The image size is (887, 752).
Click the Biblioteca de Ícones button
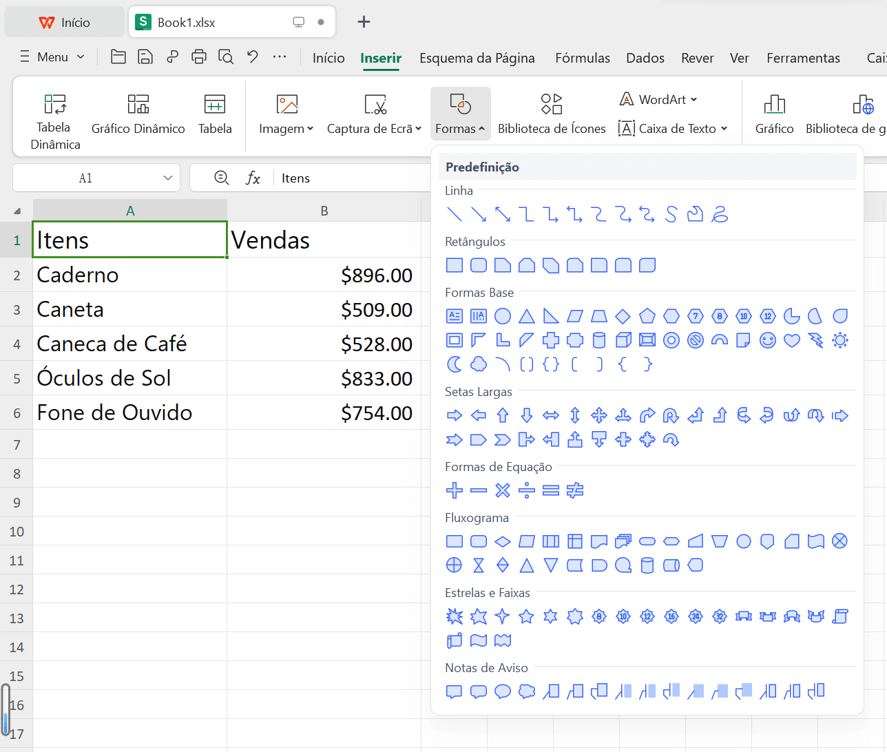pyautogui.click(x=552, y=114)
